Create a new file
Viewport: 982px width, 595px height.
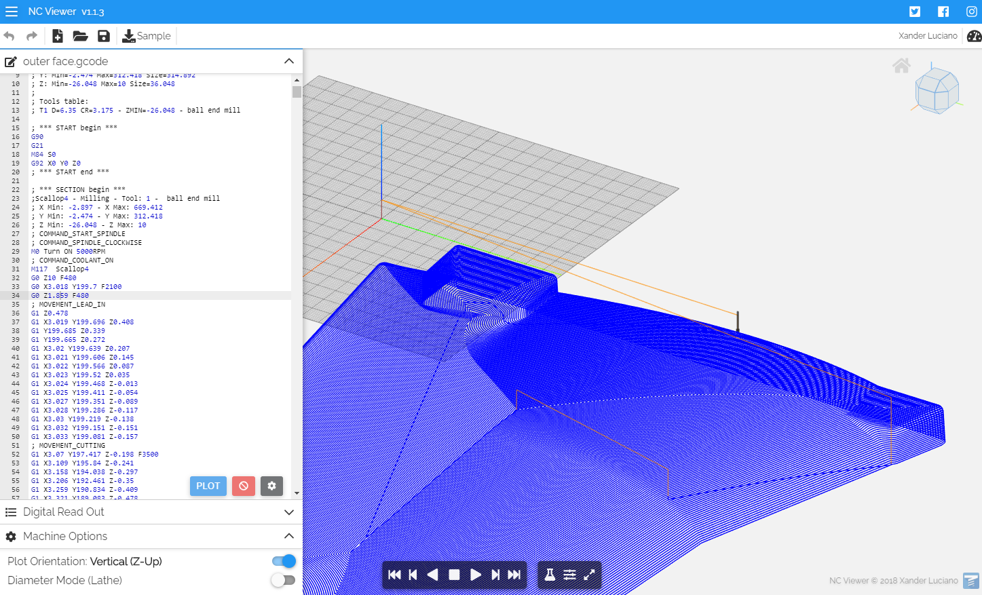[58, 36]
